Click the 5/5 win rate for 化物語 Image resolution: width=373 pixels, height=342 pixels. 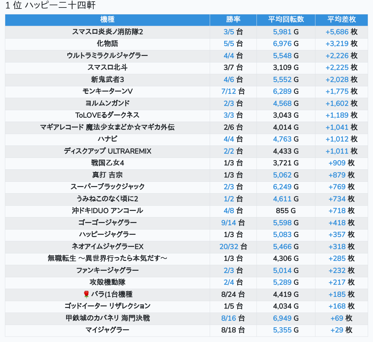229,44
